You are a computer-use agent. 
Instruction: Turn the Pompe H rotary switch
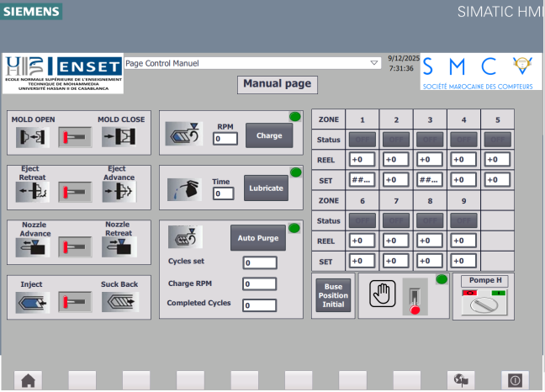tap(484, 302)
